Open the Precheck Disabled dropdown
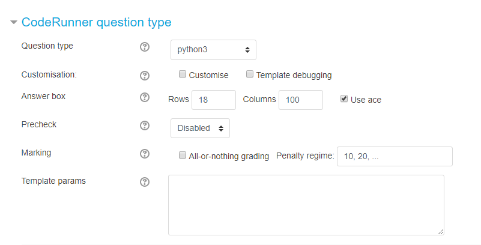 [x=200, y=128]
